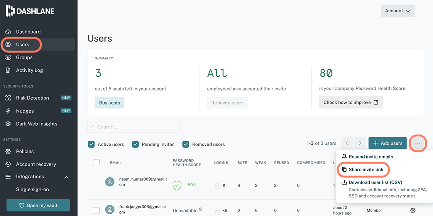Click the external link icon on Check how to improve
The width and height of the screenshot is (433, 216).
pos(376,102)
